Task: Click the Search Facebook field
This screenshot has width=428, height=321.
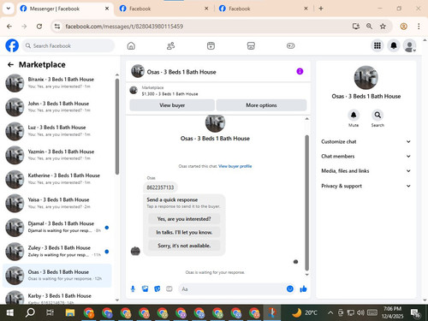Action: pyautogui.click(x=68, y=45)
